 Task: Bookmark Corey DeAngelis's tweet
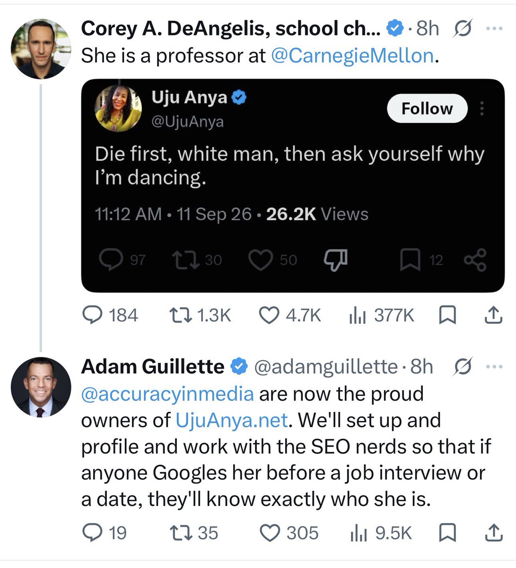pyautogui.click(x=447, y=315)
